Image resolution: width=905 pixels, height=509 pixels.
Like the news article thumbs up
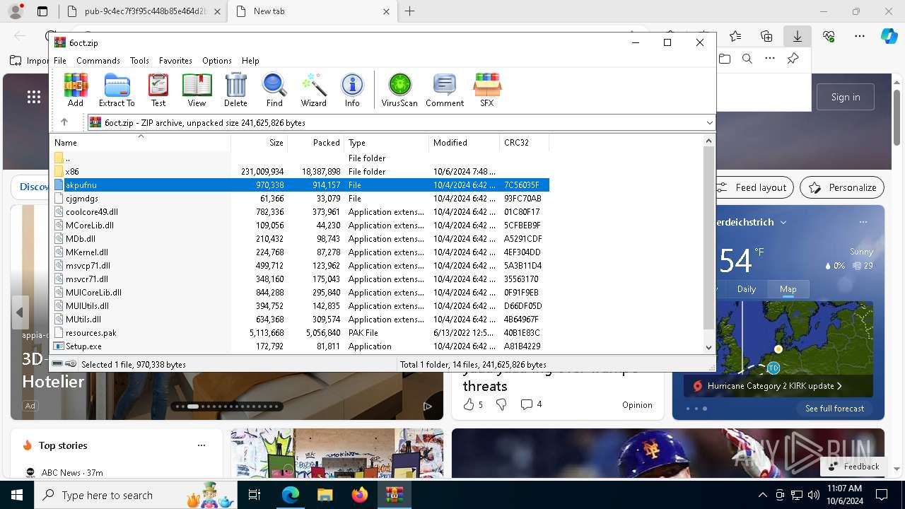click(469, 404)
